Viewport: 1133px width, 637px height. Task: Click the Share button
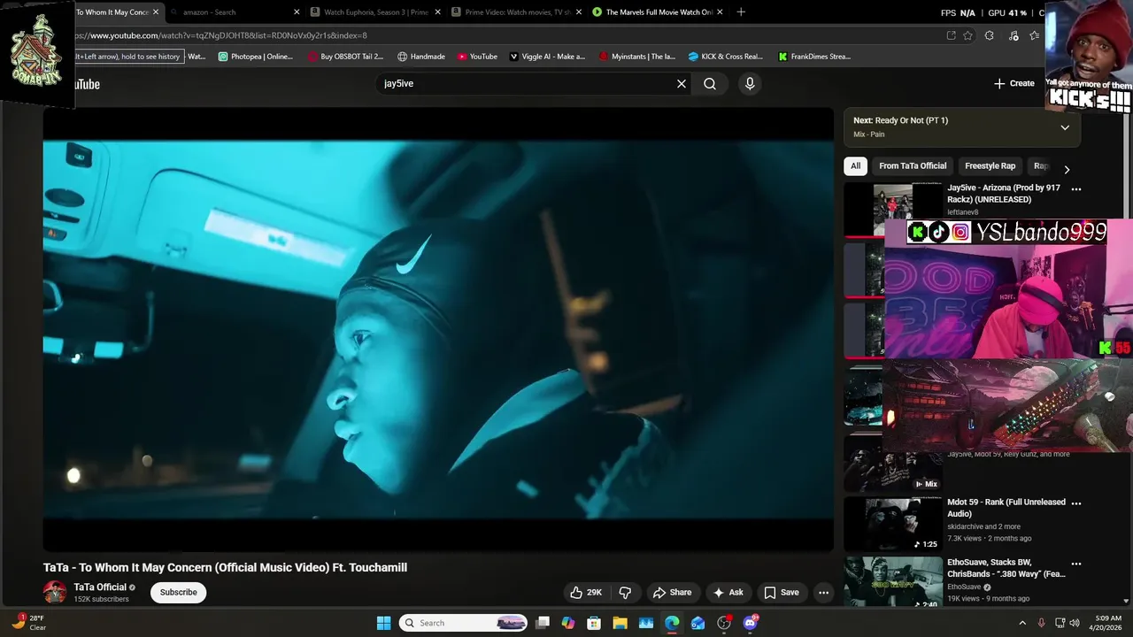click(672, 592)
